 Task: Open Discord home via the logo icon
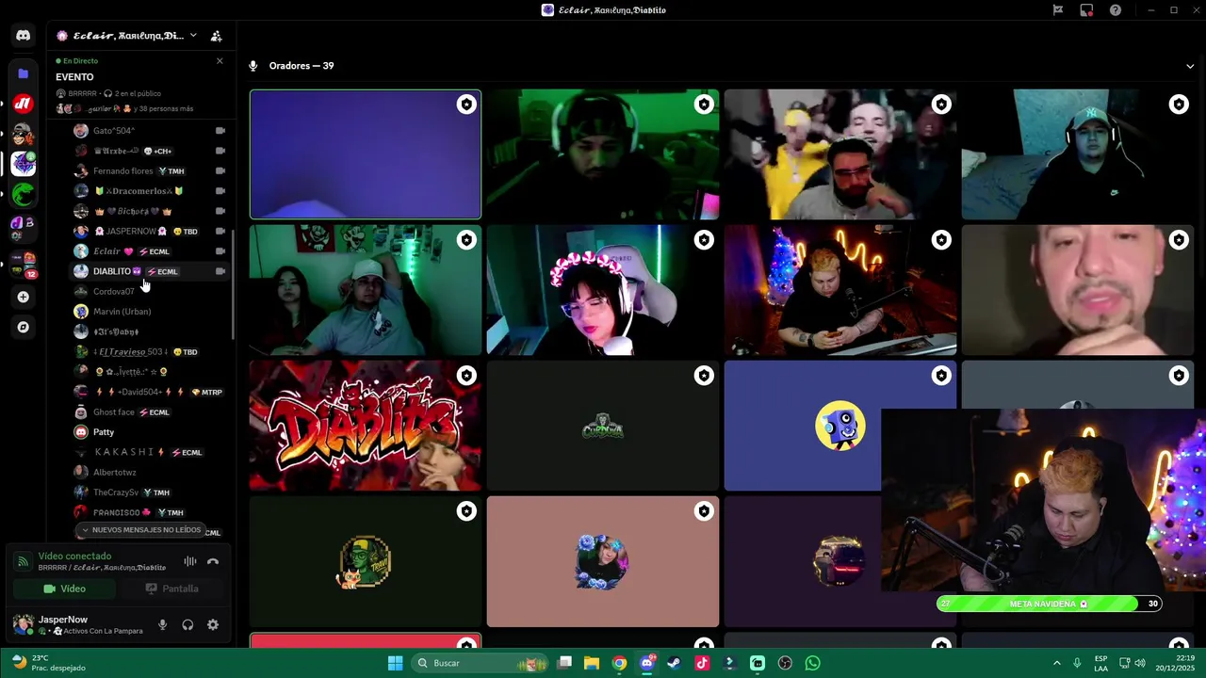tap(24, 36)
